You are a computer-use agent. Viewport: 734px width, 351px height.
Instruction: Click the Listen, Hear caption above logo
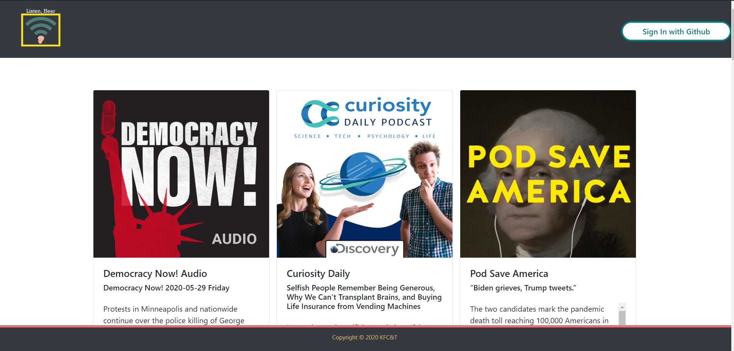tap(41, 11)
